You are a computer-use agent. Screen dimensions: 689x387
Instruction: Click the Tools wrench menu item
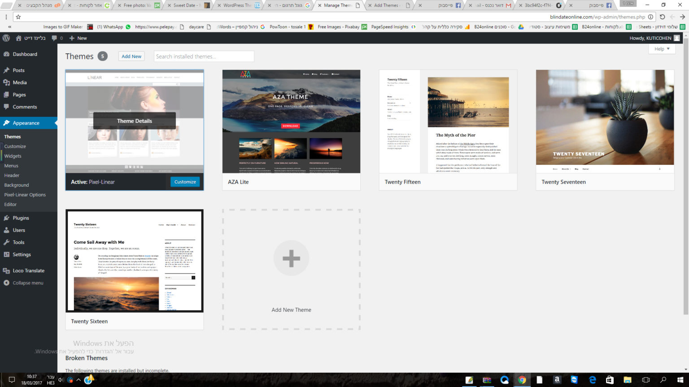coord(18,242)
